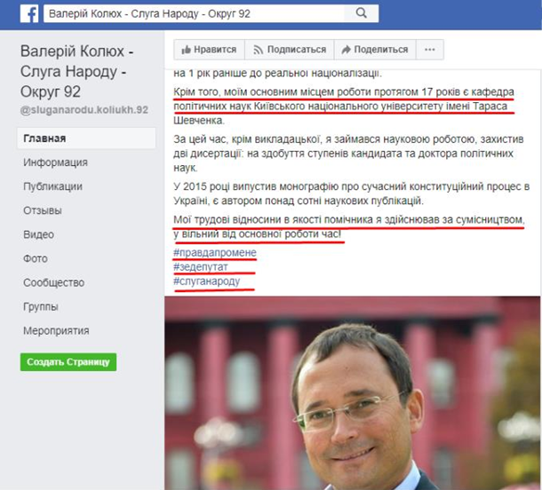Click the Поделиться share button

[x=375, y=50]
